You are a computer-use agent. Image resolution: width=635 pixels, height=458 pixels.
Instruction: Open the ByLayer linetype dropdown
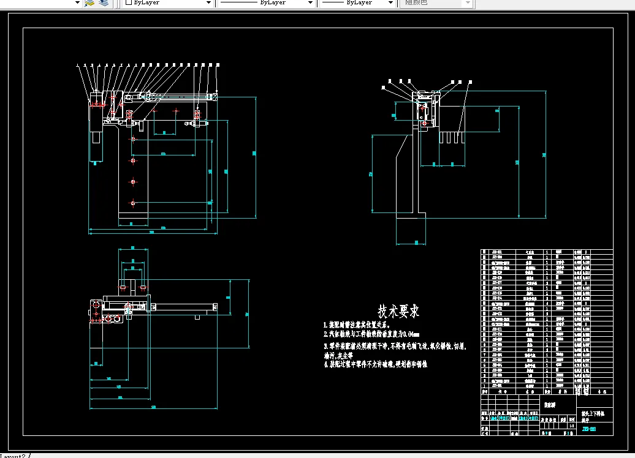(310, 3)
